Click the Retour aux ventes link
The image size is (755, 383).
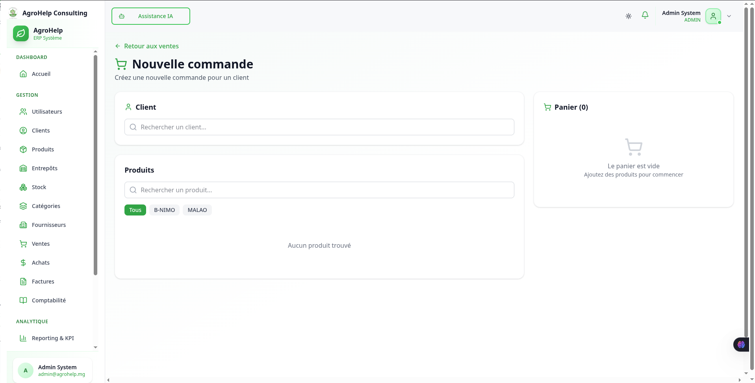[x=147, y=46]
